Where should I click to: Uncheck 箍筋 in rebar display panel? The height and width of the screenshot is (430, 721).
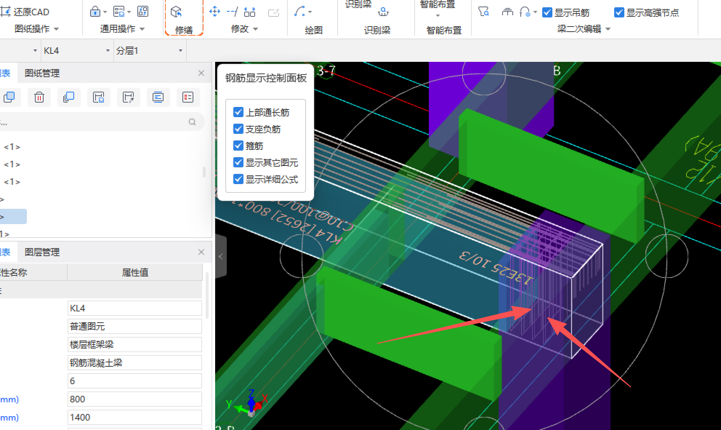click(x=238, y=146)
